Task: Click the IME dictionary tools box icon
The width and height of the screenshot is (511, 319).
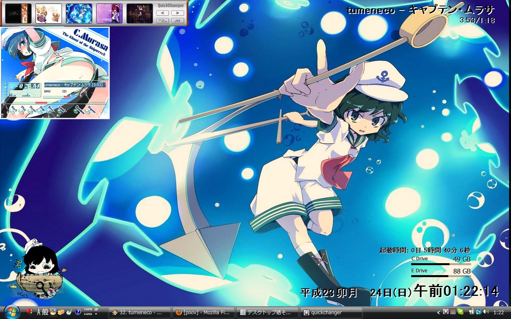Action: point(61,312)
